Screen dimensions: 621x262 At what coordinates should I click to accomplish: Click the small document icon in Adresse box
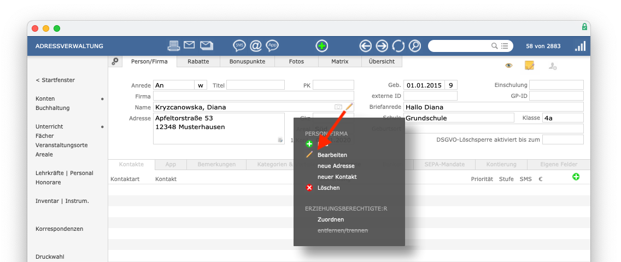coord(280,140)
